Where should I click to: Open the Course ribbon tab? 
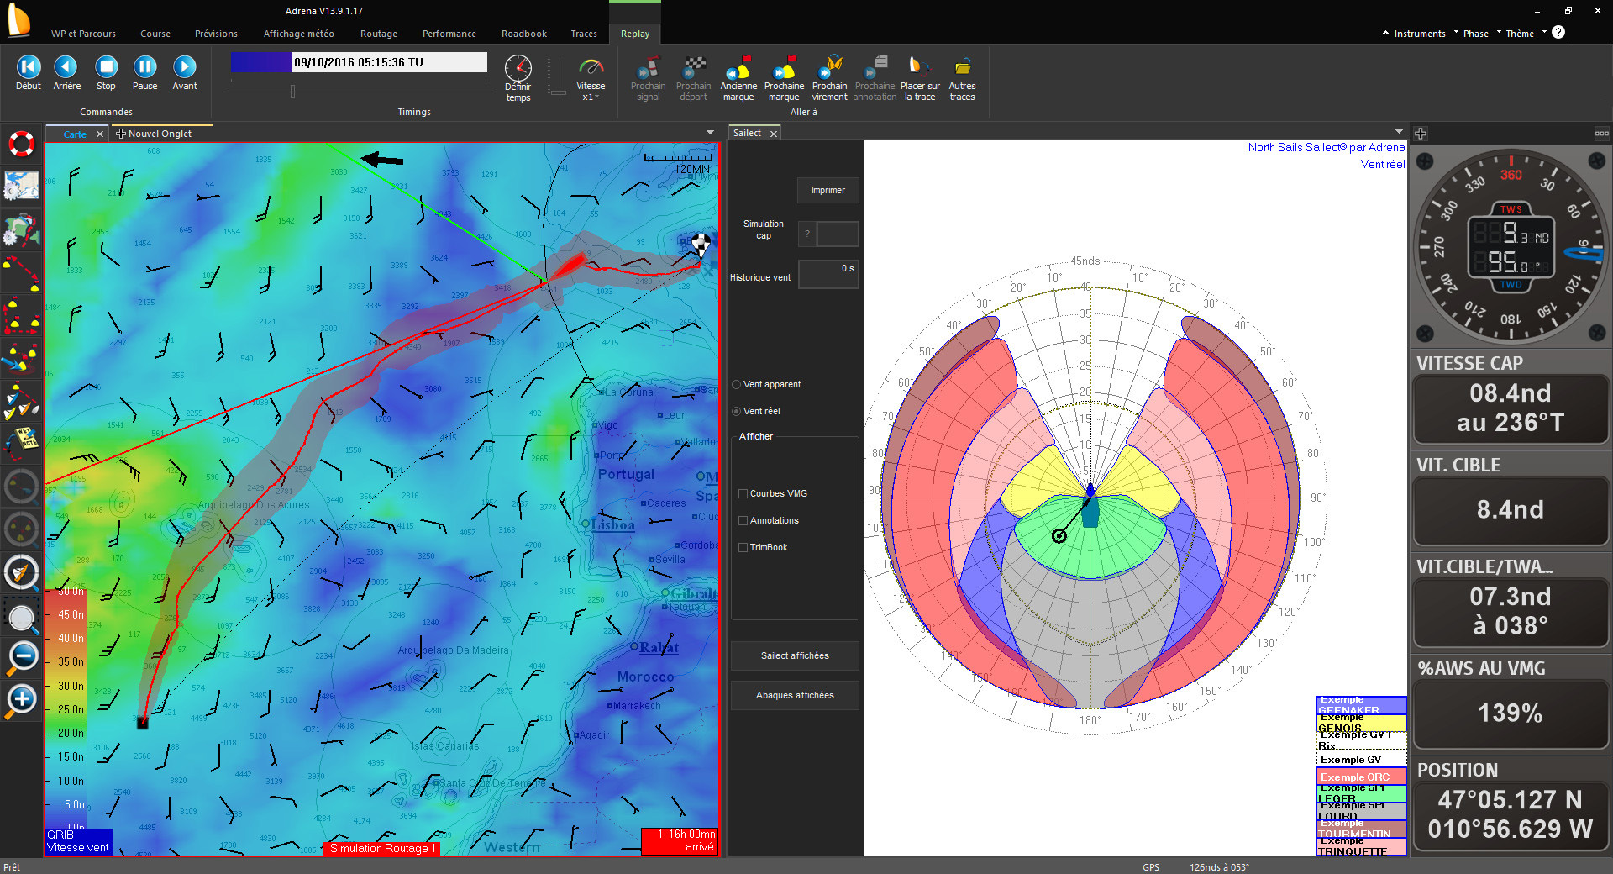(x=155, y=34)
